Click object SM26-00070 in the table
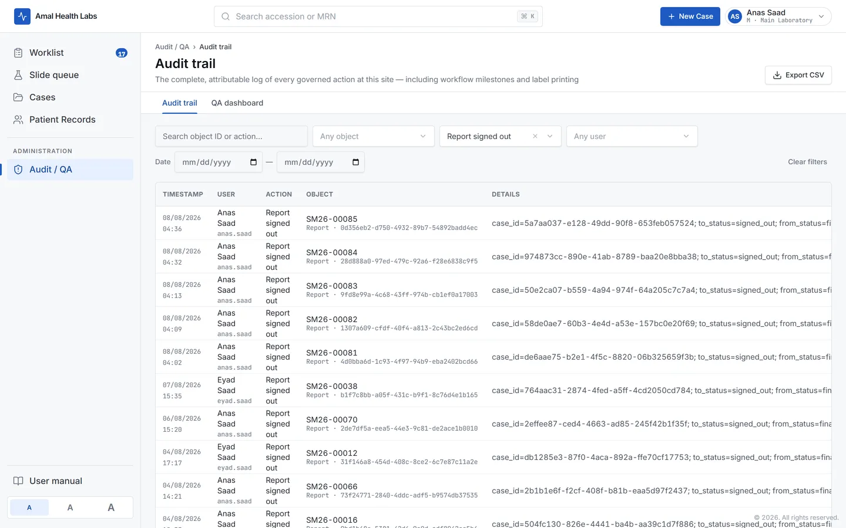846x528 pixels. 332,419
